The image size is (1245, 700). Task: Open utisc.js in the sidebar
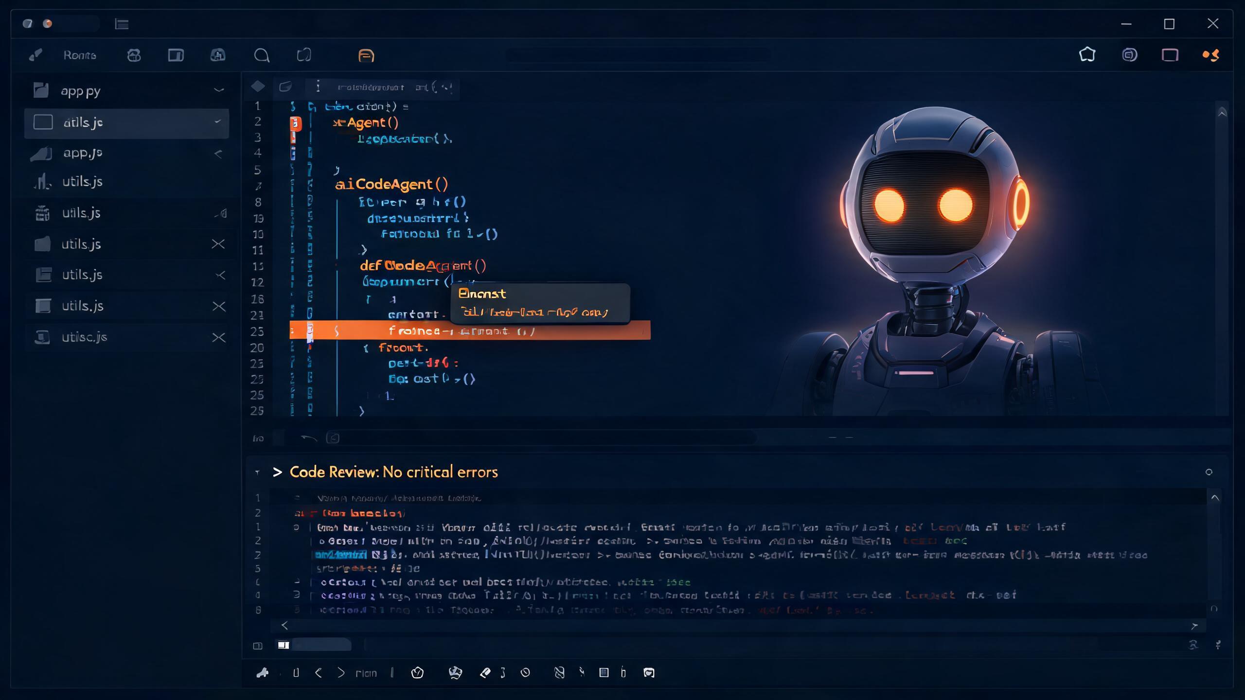[x=84, y=337]
